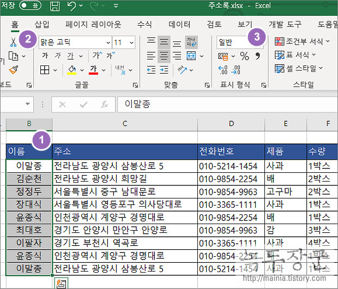This screenshot has width=338, height=289.
Task: Open the Number Format dialog launcher
Action: (x=264, y=86)
